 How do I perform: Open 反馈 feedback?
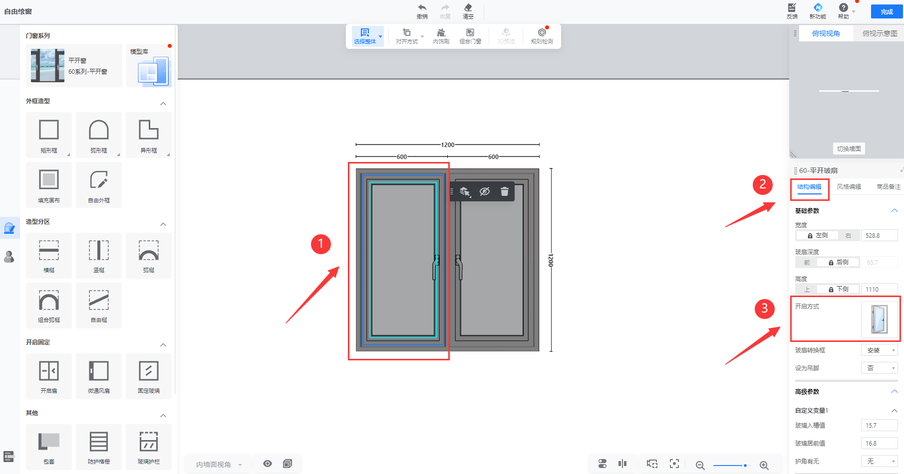792,11
